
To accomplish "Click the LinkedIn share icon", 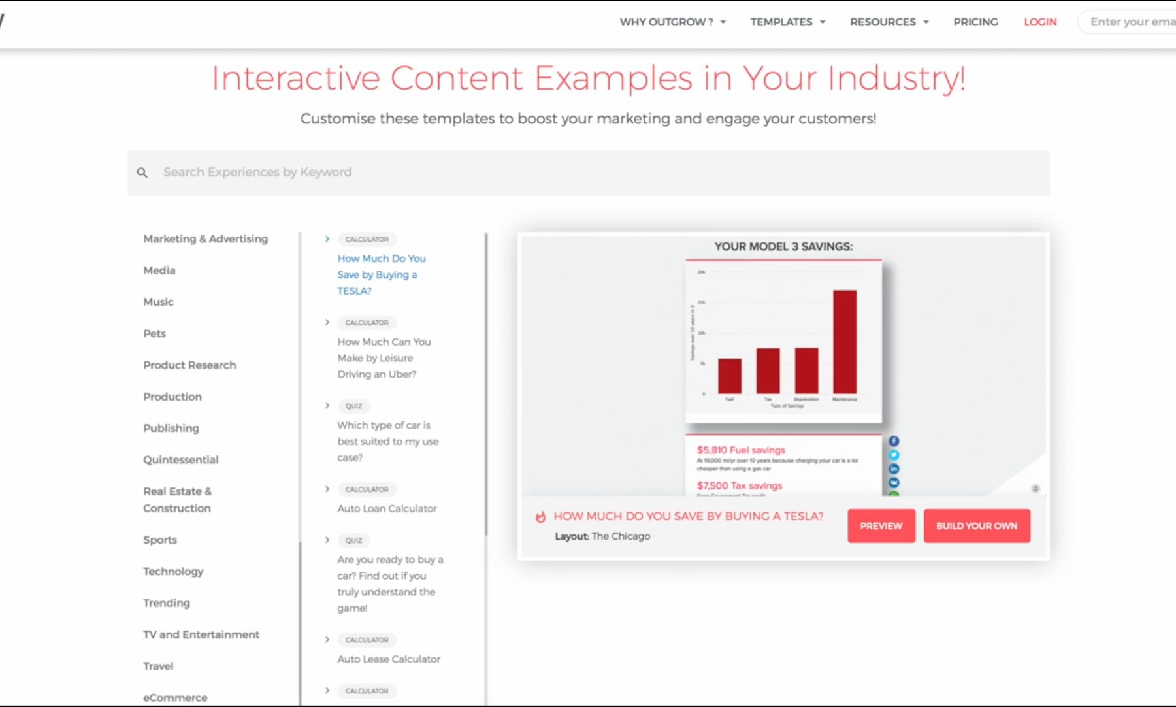I will click(894, 469).
